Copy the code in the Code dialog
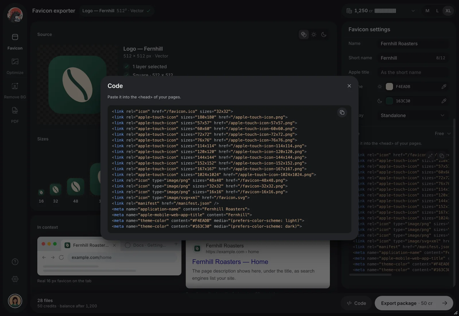The height and width of the screenshot is (316, 459). 342,112
